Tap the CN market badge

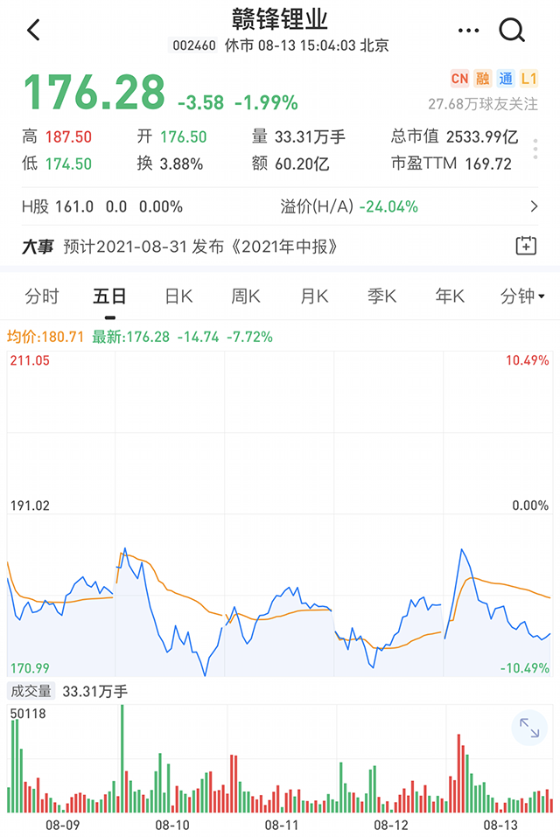[459, 79]
